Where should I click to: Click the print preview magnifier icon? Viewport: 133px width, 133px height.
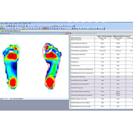tap(16, 26)
